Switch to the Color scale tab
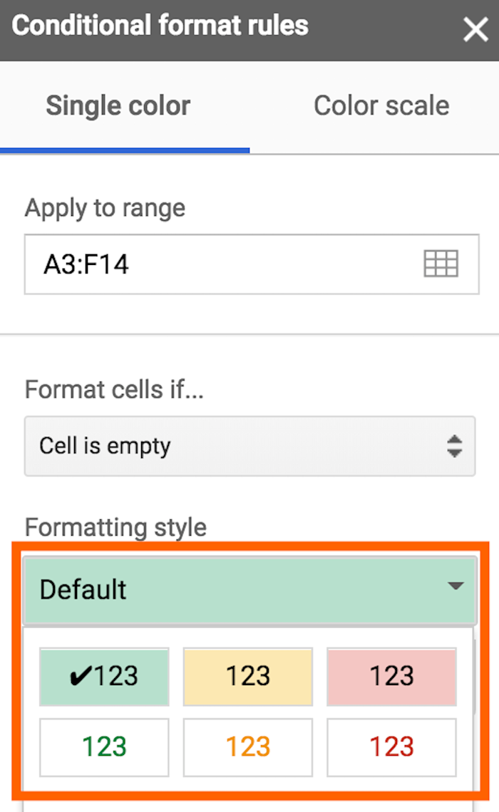The image size is (499, 812). (x=381, y=105)
